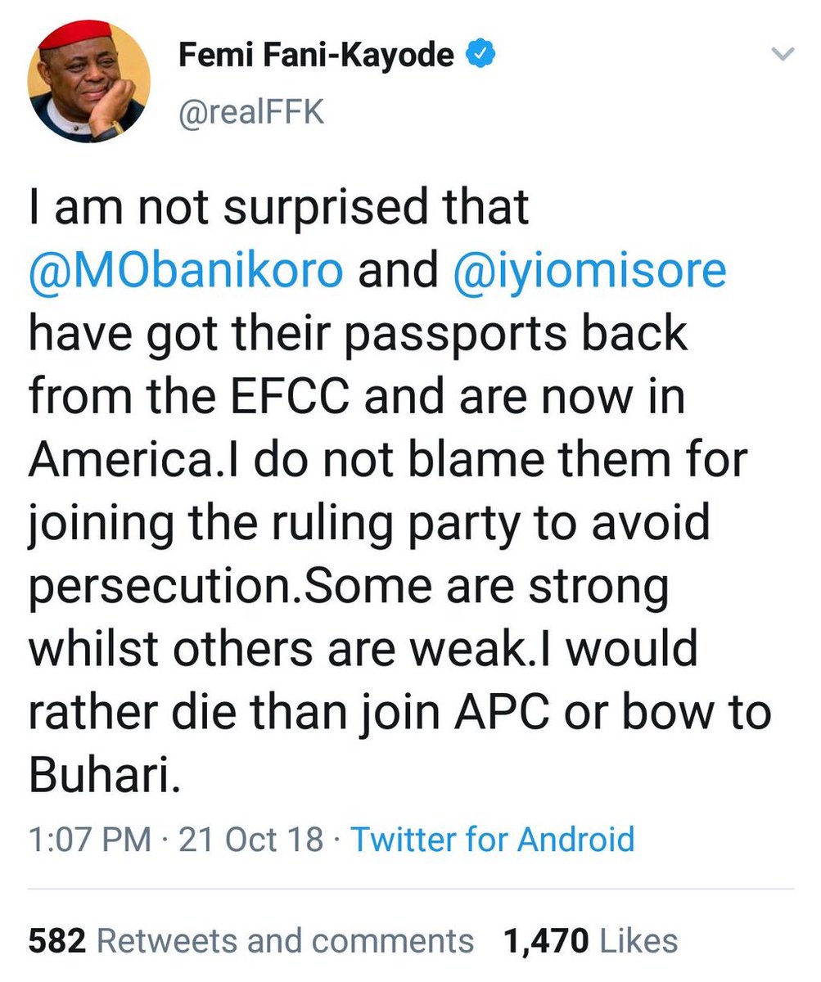The width and height of the screenshot is (821, 982).
Task: Click the 21 Oct 18 date
Action: click(x=251, y=840)
